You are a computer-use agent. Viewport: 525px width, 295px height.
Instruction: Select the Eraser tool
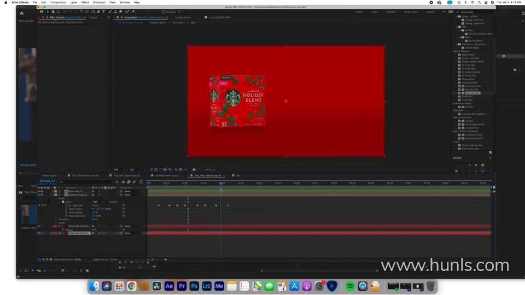(120, 11)
